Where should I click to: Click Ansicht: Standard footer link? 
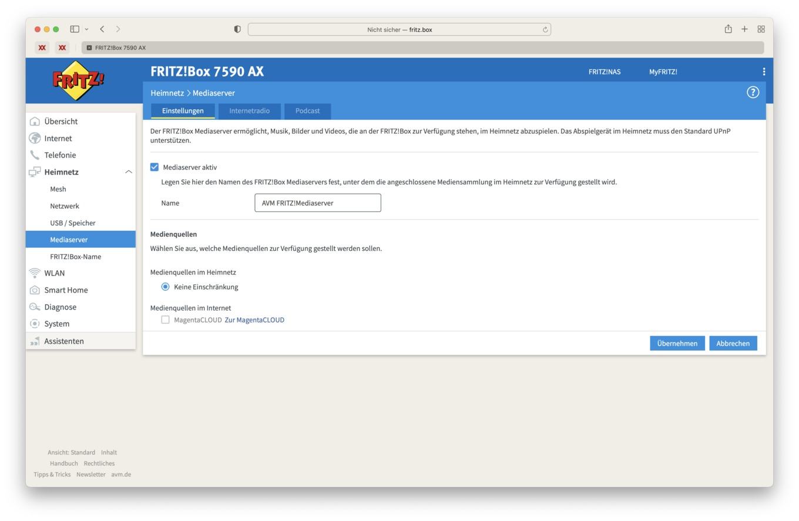point(71,452)
